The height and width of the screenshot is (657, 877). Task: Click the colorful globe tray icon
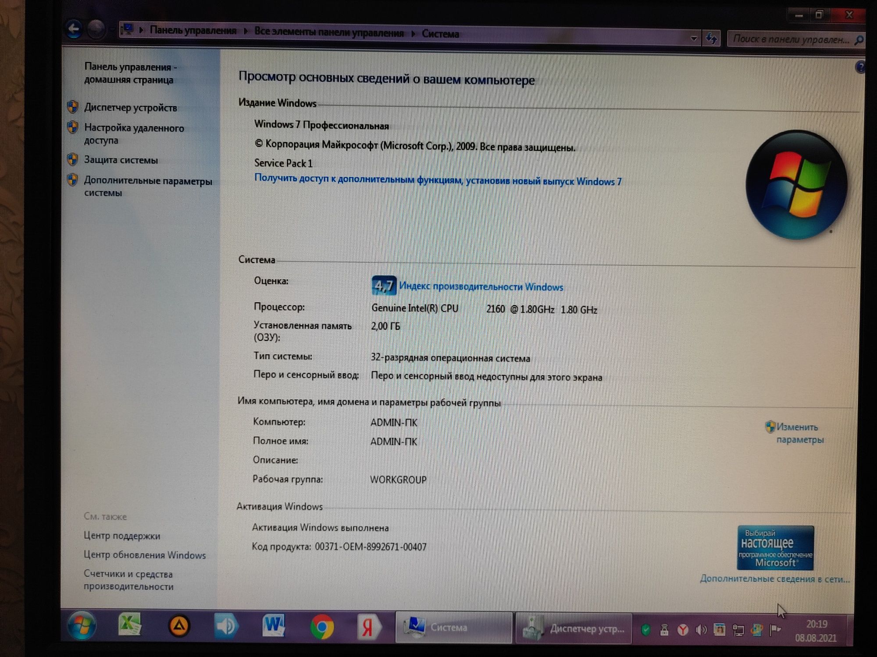[757, 630]
